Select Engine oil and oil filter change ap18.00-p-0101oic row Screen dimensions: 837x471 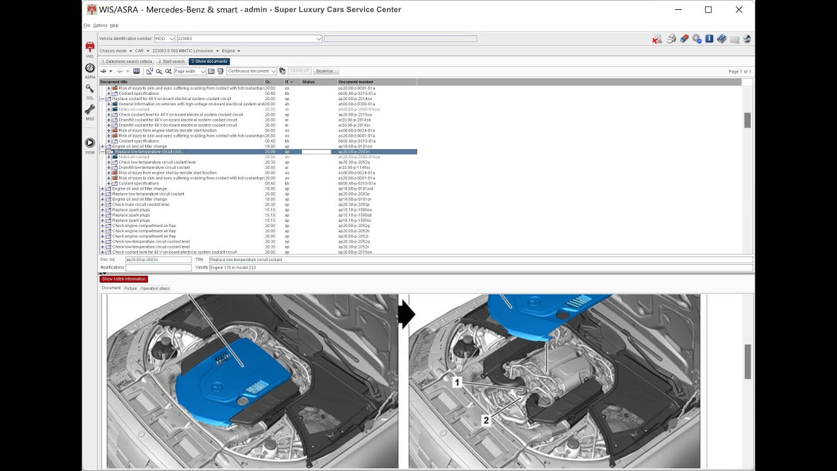(x=258, y=147)
